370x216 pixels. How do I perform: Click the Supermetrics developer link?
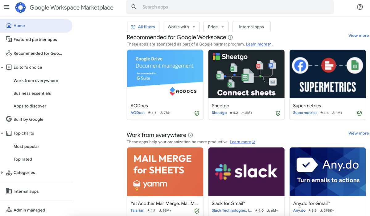305,113
